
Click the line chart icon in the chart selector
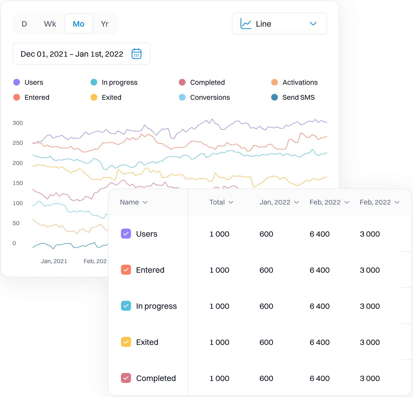tap(246, 23)
